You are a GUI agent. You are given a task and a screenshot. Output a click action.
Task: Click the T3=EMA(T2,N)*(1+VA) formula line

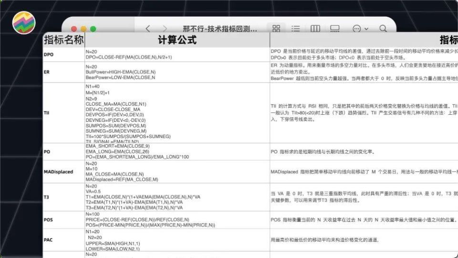point(134,208)
